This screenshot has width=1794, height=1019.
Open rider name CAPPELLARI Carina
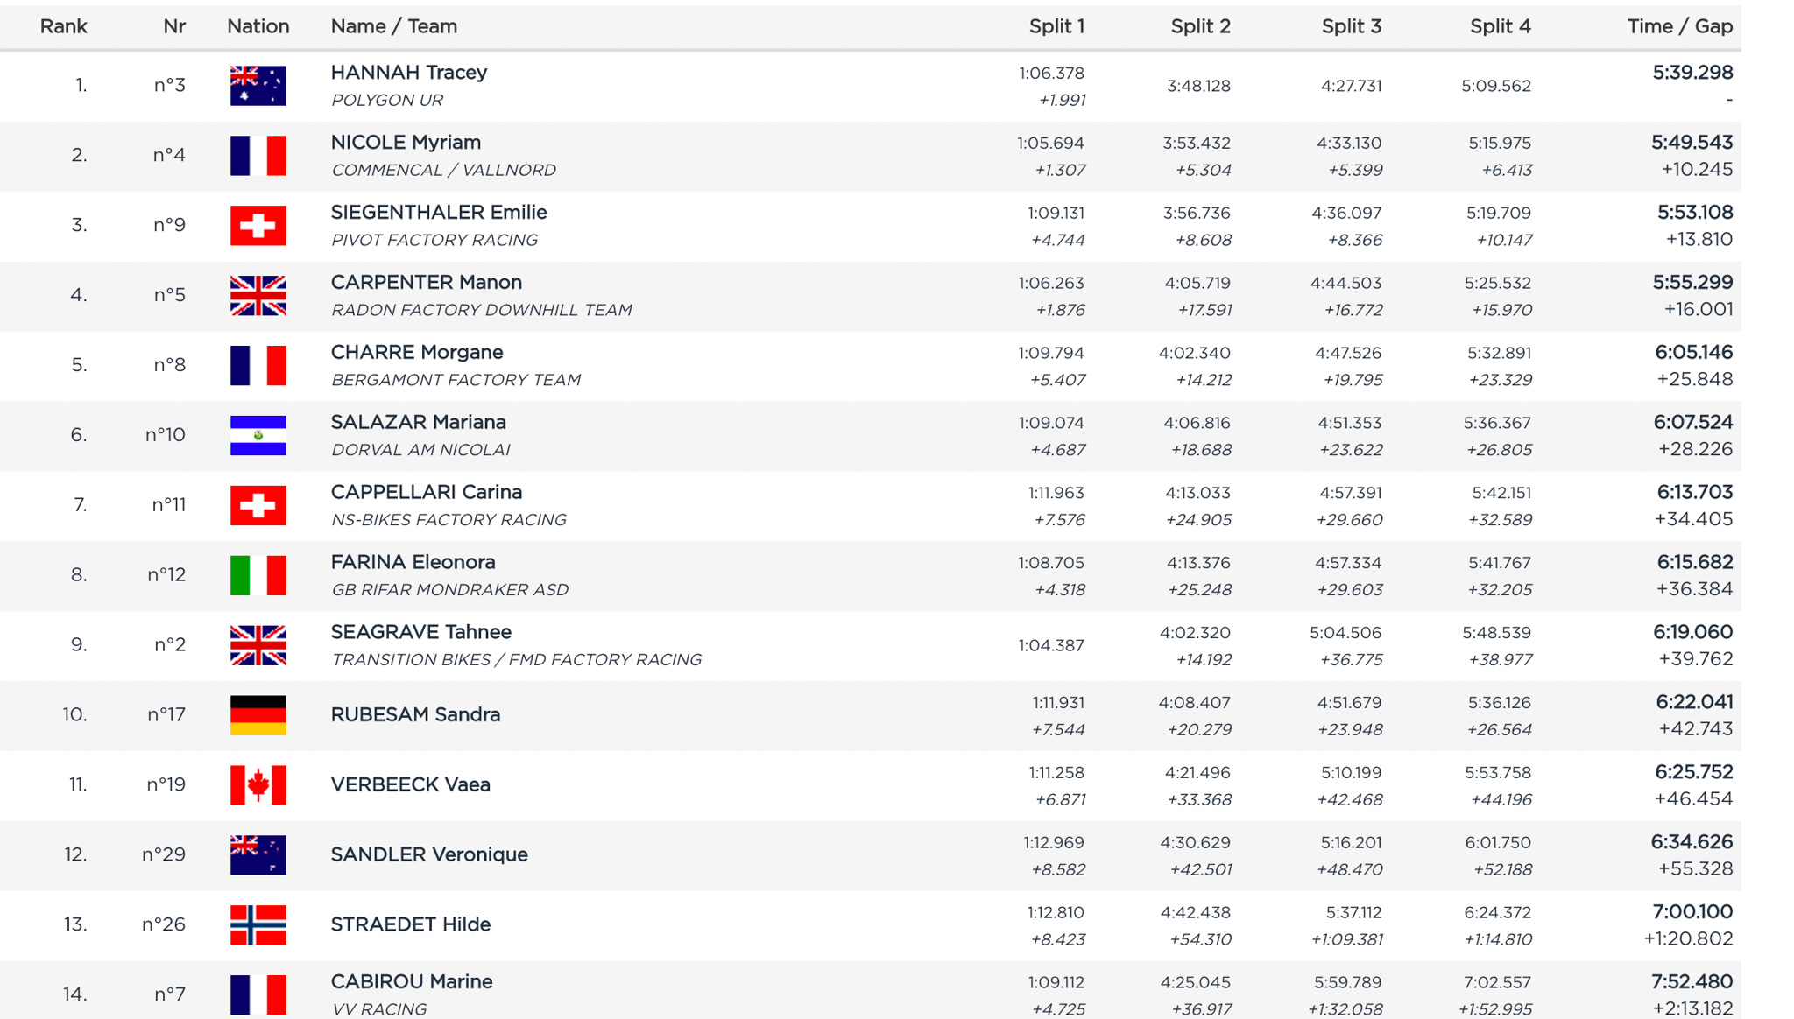(426, 492)
